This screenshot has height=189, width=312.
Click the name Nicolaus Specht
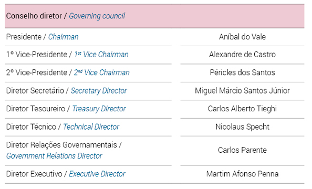tap(242, 127)
